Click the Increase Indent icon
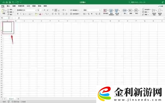This screenshot has height=103, width=165. pyautogui.click(x=67, y=14)
